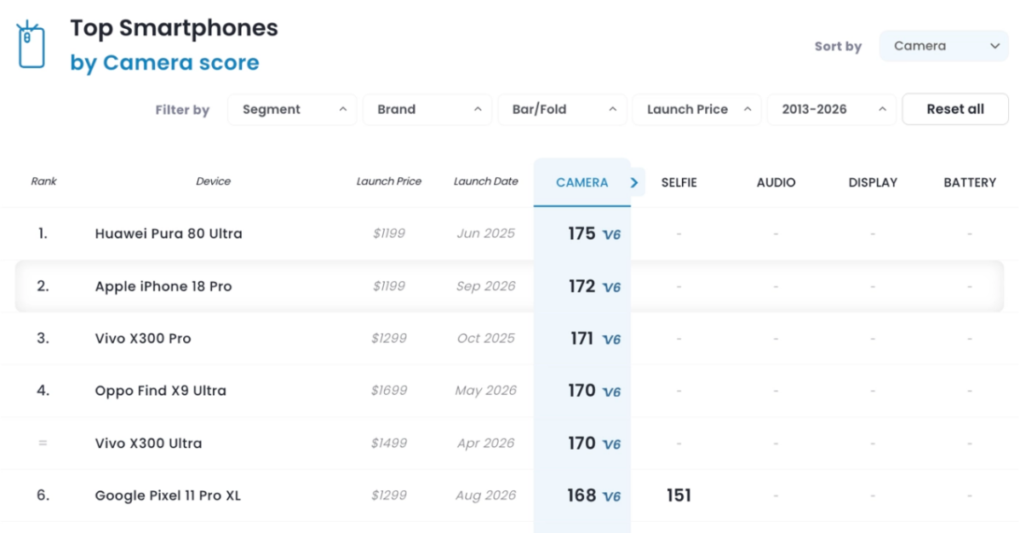Click the Sep 2026 launch date
The width and height of the screenshot is (1020, 533).
click(486, 286)
